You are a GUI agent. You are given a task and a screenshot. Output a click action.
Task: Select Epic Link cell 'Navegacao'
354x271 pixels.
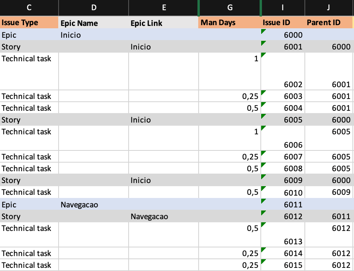point(164,216)
